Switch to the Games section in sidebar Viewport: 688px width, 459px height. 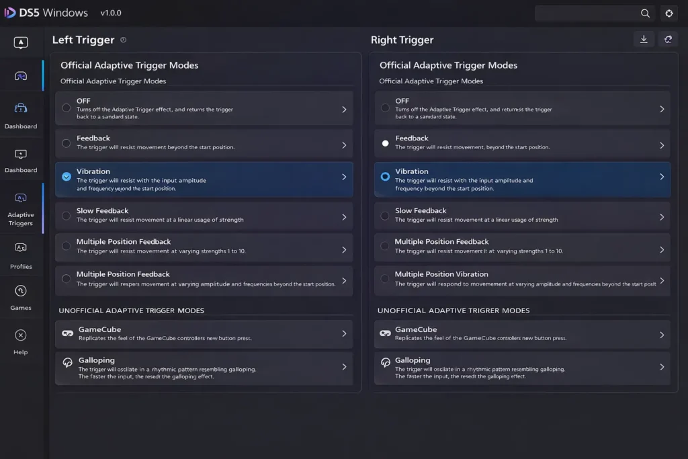click(21, 296)
